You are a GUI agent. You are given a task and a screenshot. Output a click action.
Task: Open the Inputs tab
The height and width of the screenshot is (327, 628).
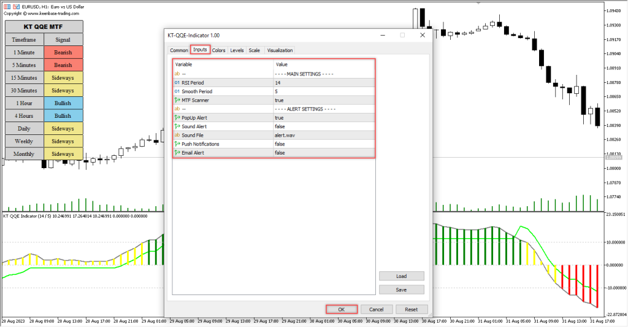(200, 50)
